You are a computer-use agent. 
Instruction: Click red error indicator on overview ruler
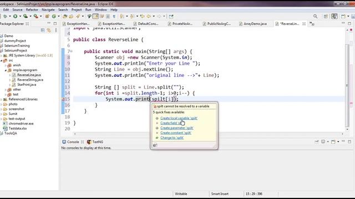351,30
